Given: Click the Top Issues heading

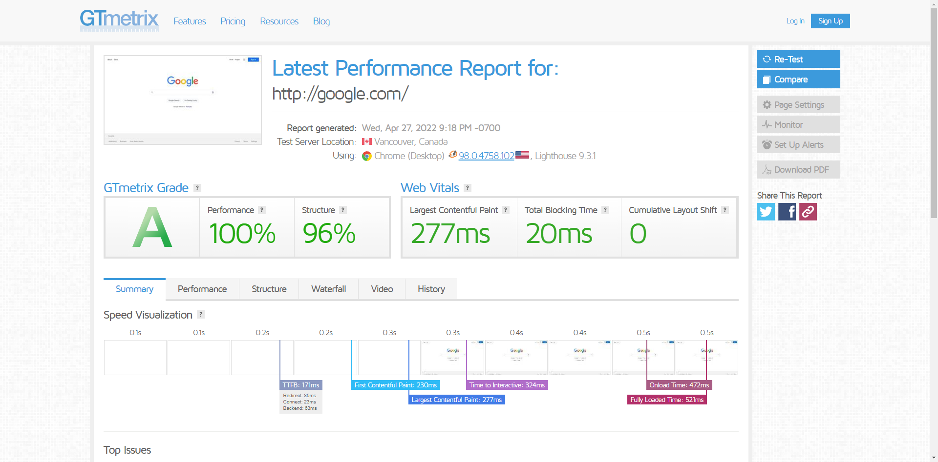Looking at the screenshot, I should point(127,450).
